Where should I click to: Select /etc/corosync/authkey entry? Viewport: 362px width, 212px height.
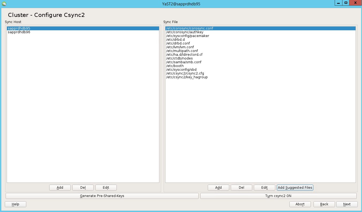click(x=260, y=32)
